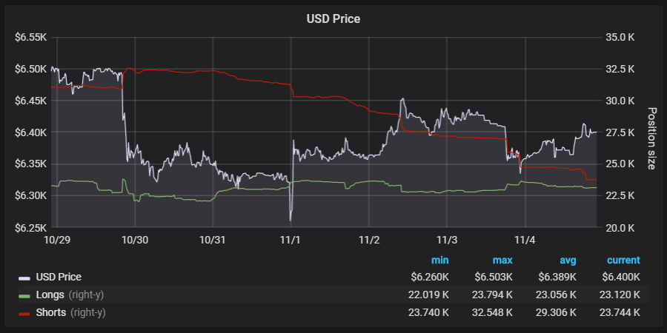Click the 10/29 date label on the x-axis

[57, 240]
